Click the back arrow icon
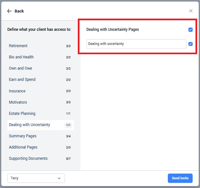Screen dimensions: 200x188 [9, 11]
